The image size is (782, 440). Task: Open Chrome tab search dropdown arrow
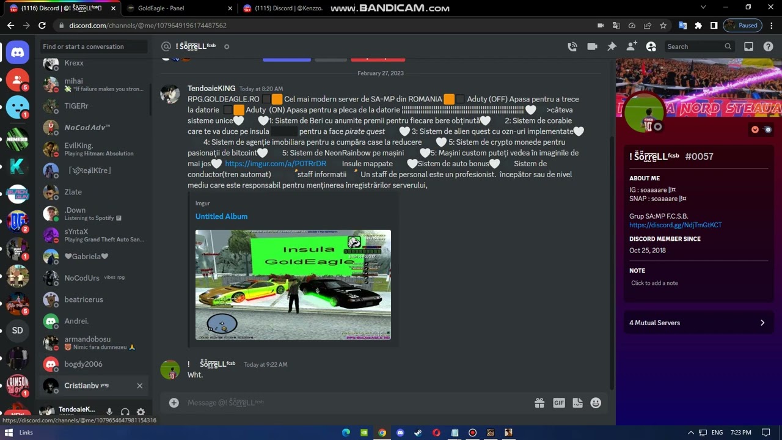point(703,7)
